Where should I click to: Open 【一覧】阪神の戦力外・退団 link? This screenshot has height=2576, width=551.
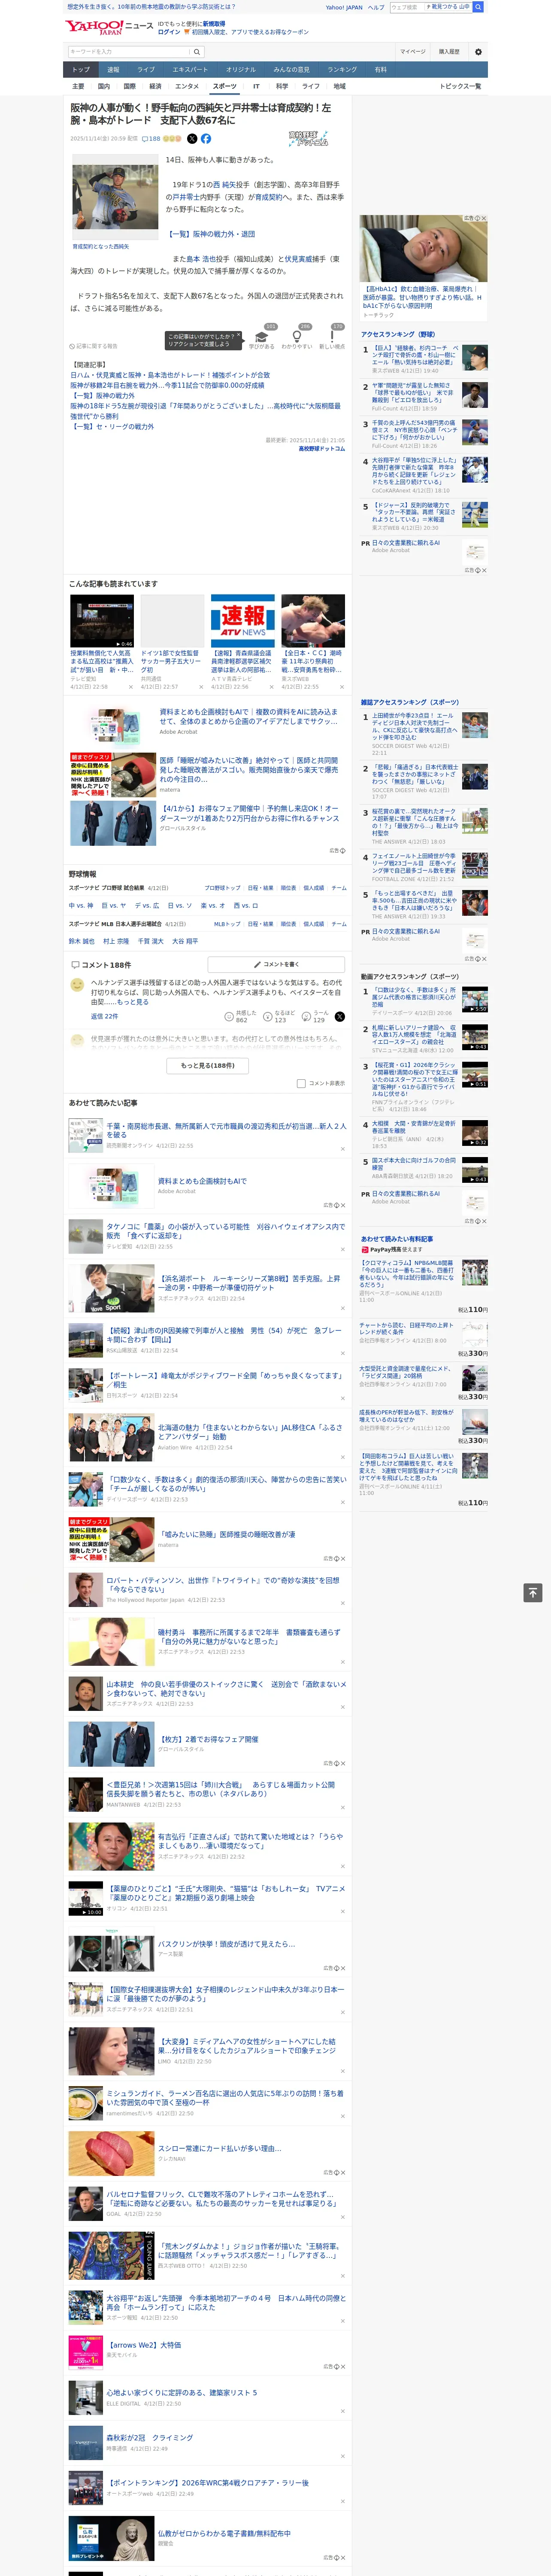(x=210, y=234)
